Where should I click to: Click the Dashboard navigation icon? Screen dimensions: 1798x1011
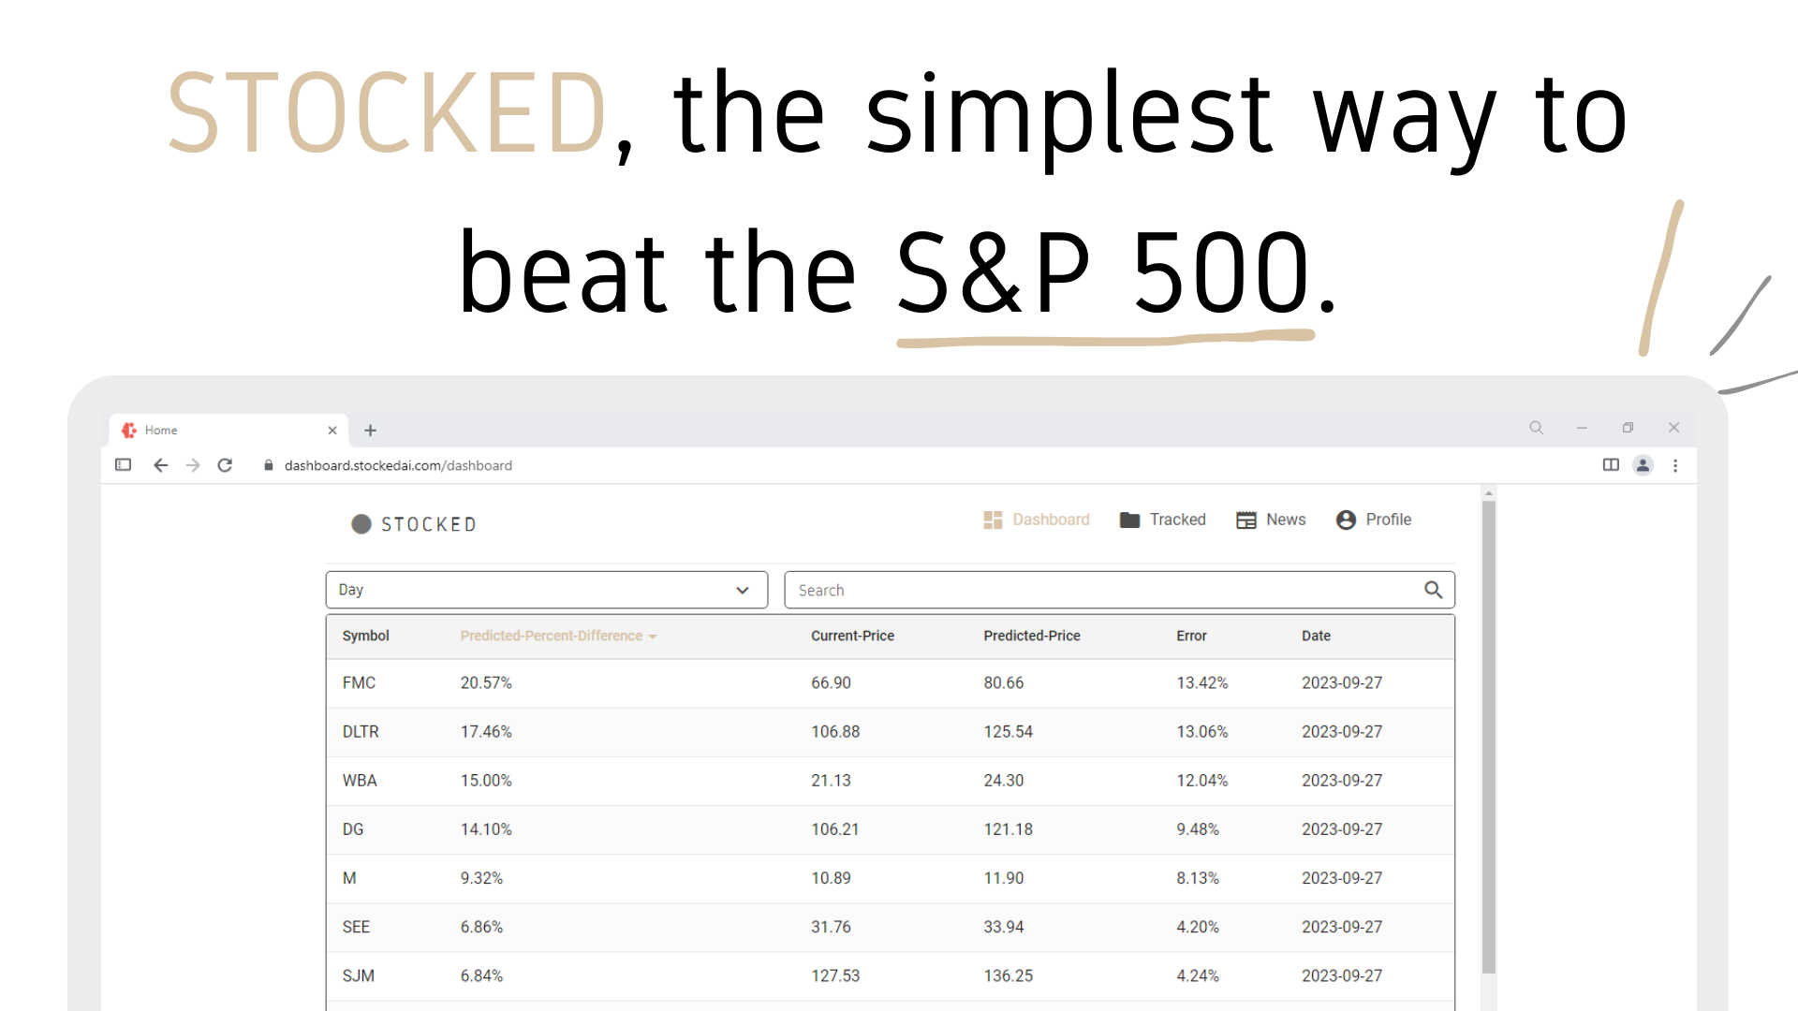coord(993,519)
